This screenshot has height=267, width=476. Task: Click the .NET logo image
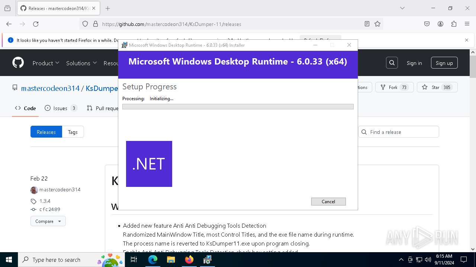149,164
